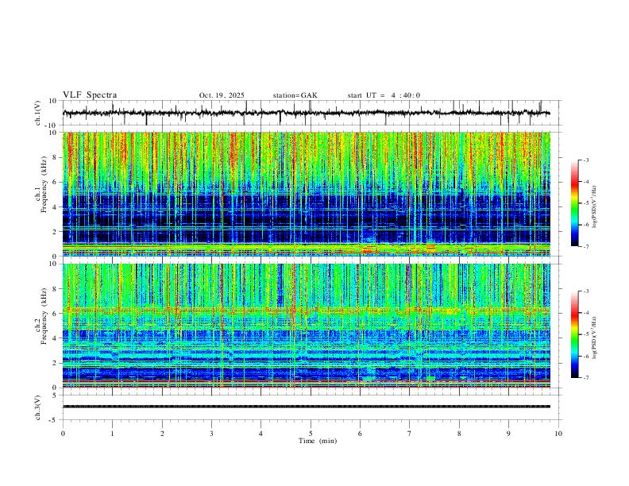
Task: Click the "start UT = 4 :40: 0" text
Action: [x=384, y=95]
